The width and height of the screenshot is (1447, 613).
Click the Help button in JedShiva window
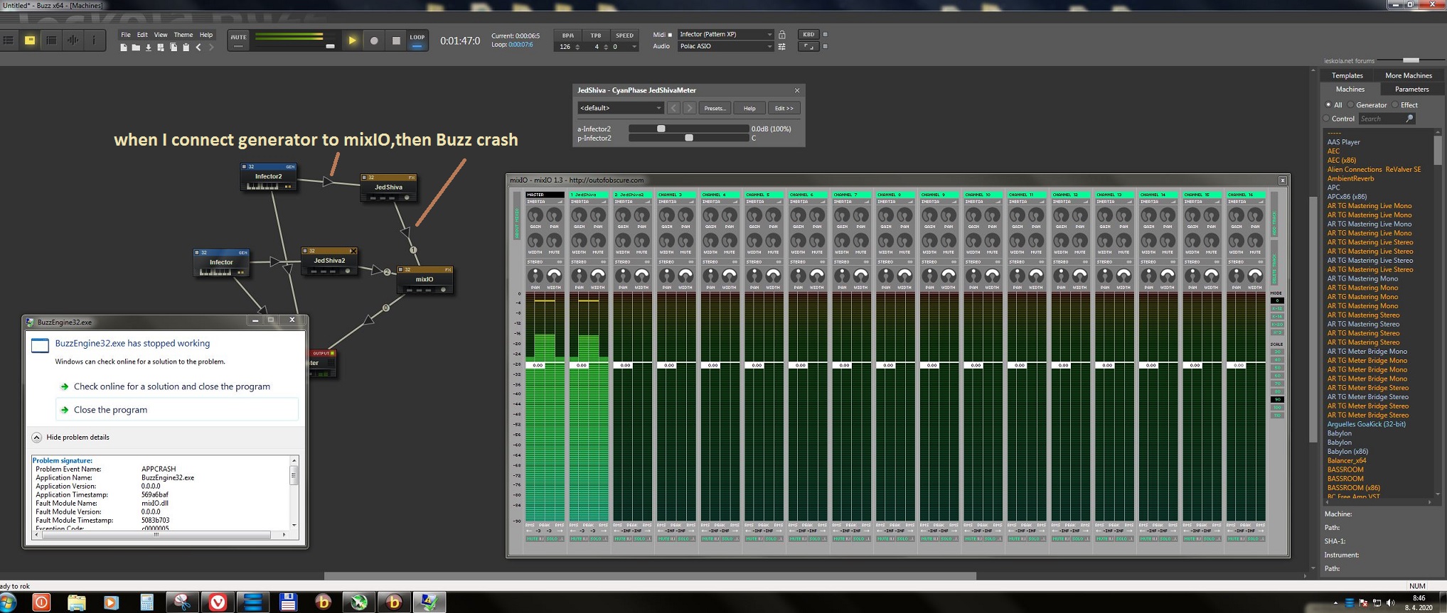(749, 108)
